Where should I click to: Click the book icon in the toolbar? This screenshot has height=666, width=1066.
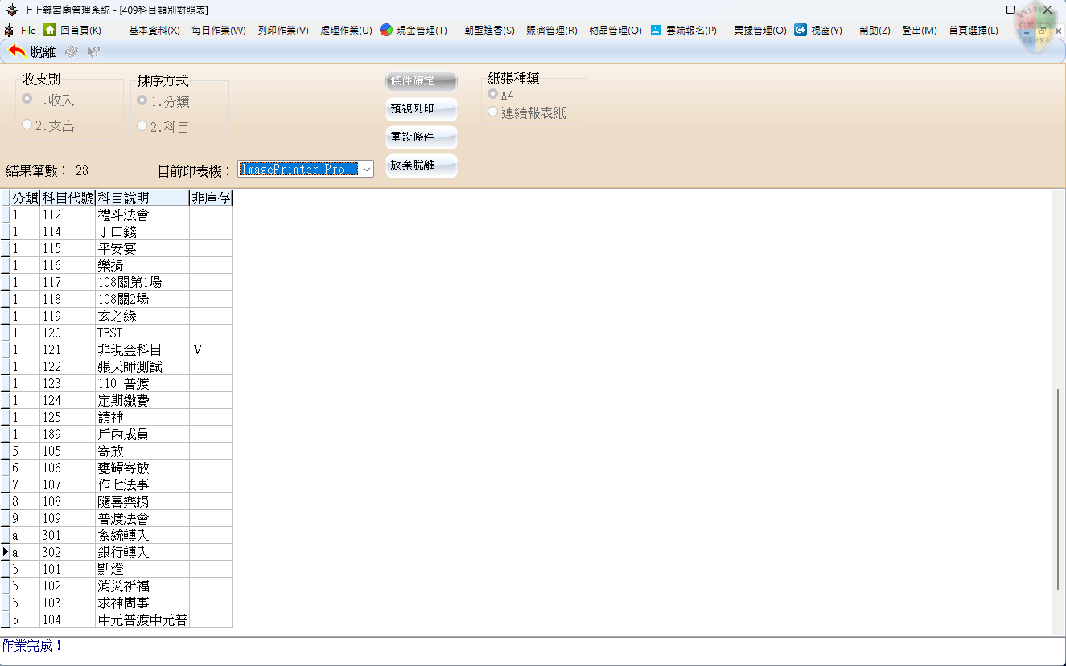(x=72, y=51)
